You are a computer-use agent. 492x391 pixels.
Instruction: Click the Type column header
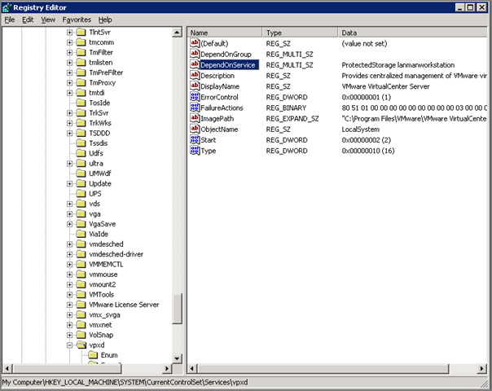point(300,33)
